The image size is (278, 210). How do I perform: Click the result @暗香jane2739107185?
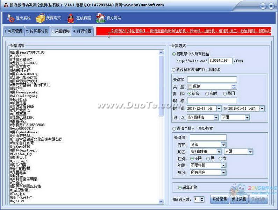point(27,52)
